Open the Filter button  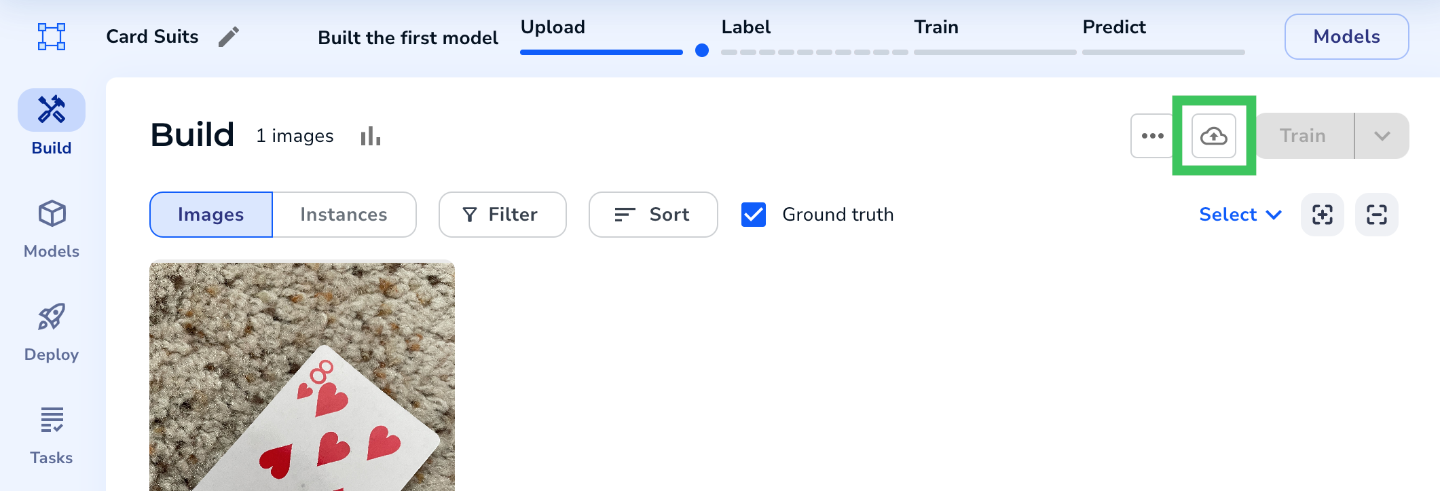pos(502,215)
